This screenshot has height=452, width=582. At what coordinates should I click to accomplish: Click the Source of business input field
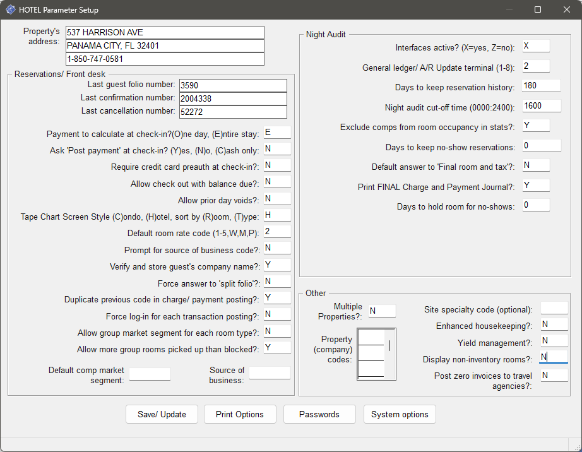pos(270,373)
